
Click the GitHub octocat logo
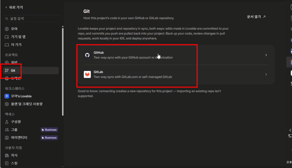(87, 55)
